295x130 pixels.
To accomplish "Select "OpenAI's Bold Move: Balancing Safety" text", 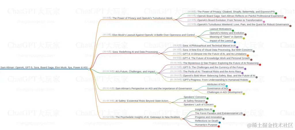I will click(x=219, y=75).
